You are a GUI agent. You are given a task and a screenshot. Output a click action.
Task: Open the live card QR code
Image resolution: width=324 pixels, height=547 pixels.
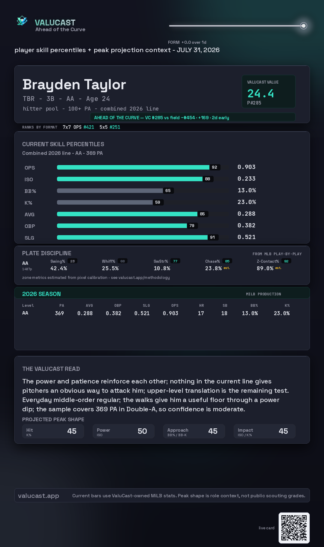click(294, 528)
